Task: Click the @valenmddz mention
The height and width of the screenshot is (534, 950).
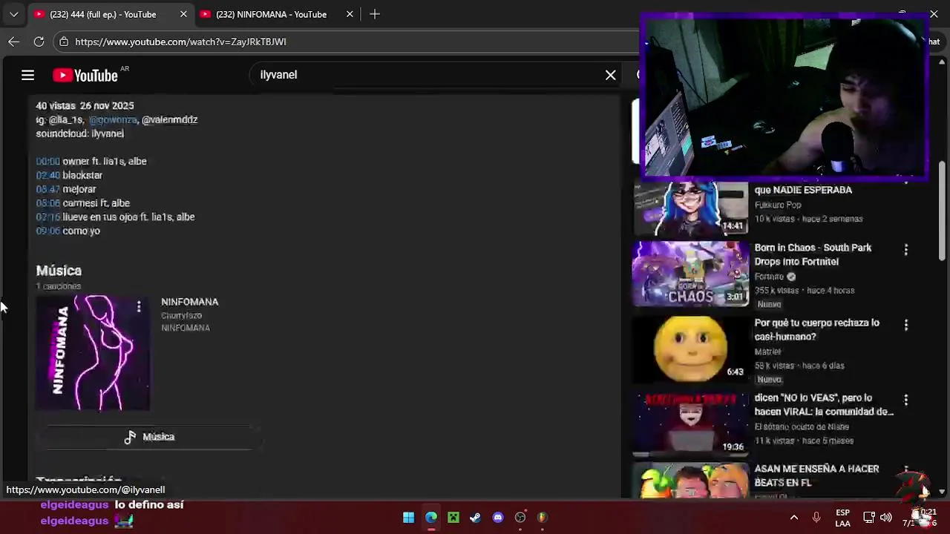Action: [169, 119]
